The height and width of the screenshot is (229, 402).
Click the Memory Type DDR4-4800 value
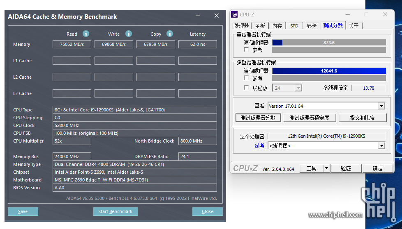tap(135, 164)
